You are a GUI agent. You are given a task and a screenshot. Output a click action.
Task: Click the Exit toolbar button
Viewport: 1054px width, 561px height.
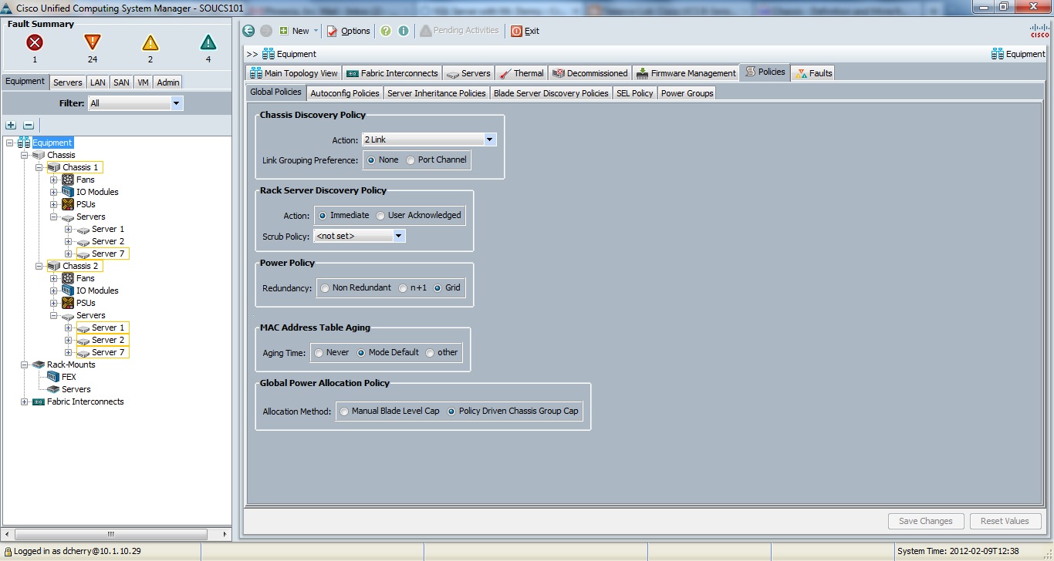(x=525, y=31)
